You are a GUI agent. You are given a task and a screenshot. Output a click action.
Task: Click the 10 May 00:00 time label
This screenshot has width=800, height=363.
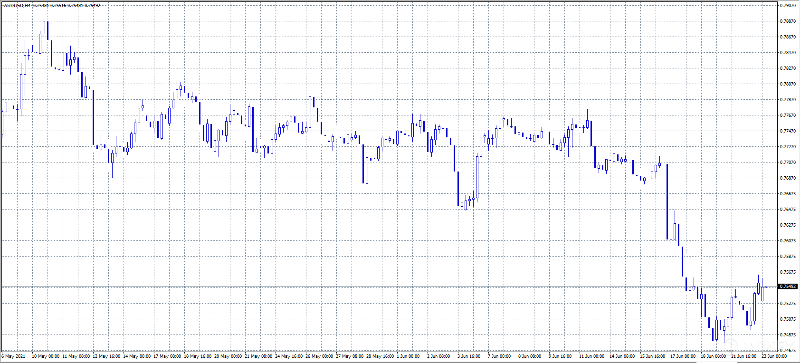click(46, 356)
